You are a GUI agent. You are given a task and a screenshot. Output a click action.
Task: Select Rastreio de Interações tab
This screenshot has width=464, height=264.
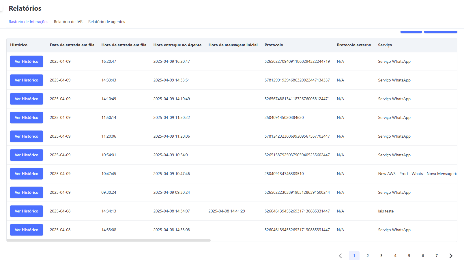tap(28, 22)
